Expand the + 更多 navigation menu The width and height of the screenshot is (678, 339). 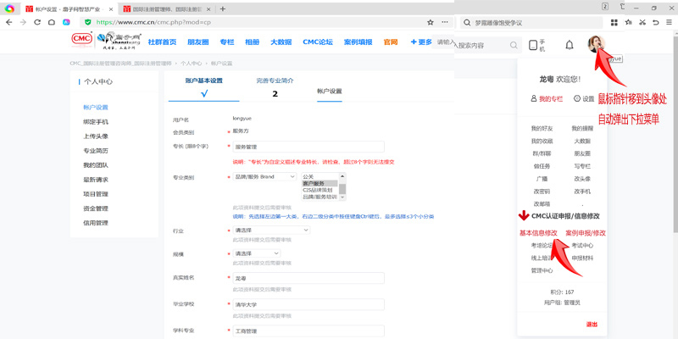tap(421, 42)
